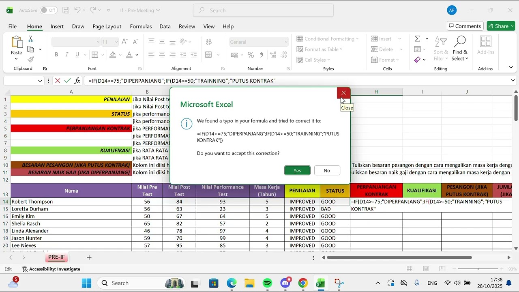Open Chrome from the taskbar
The width and height of the screenshot is (519, 292).
tap(303, 283)
